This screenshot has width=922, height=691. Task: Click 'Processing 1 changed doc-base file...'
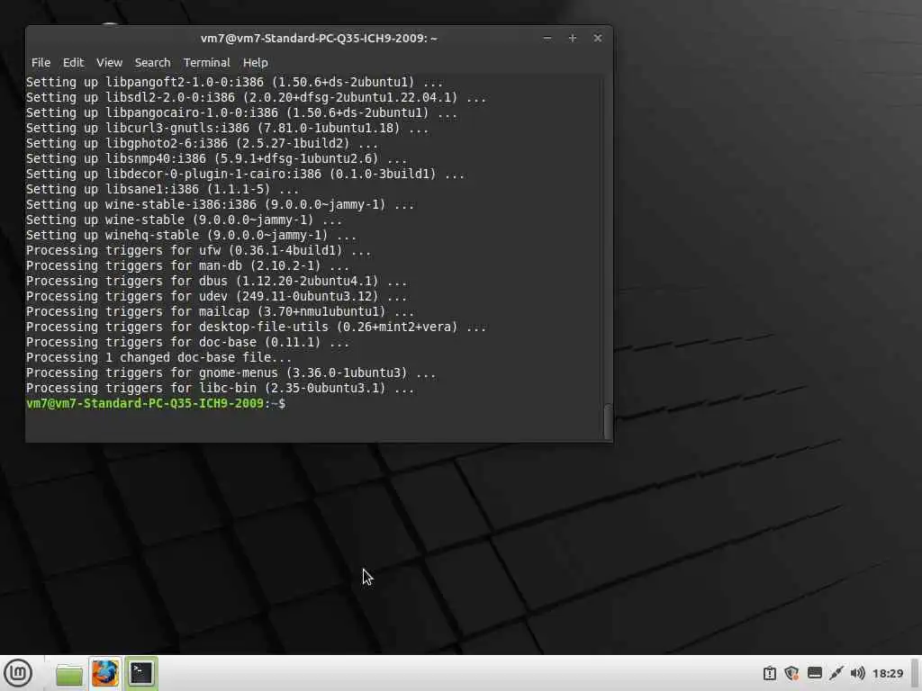pyautogui.click(x=158, y=357)
